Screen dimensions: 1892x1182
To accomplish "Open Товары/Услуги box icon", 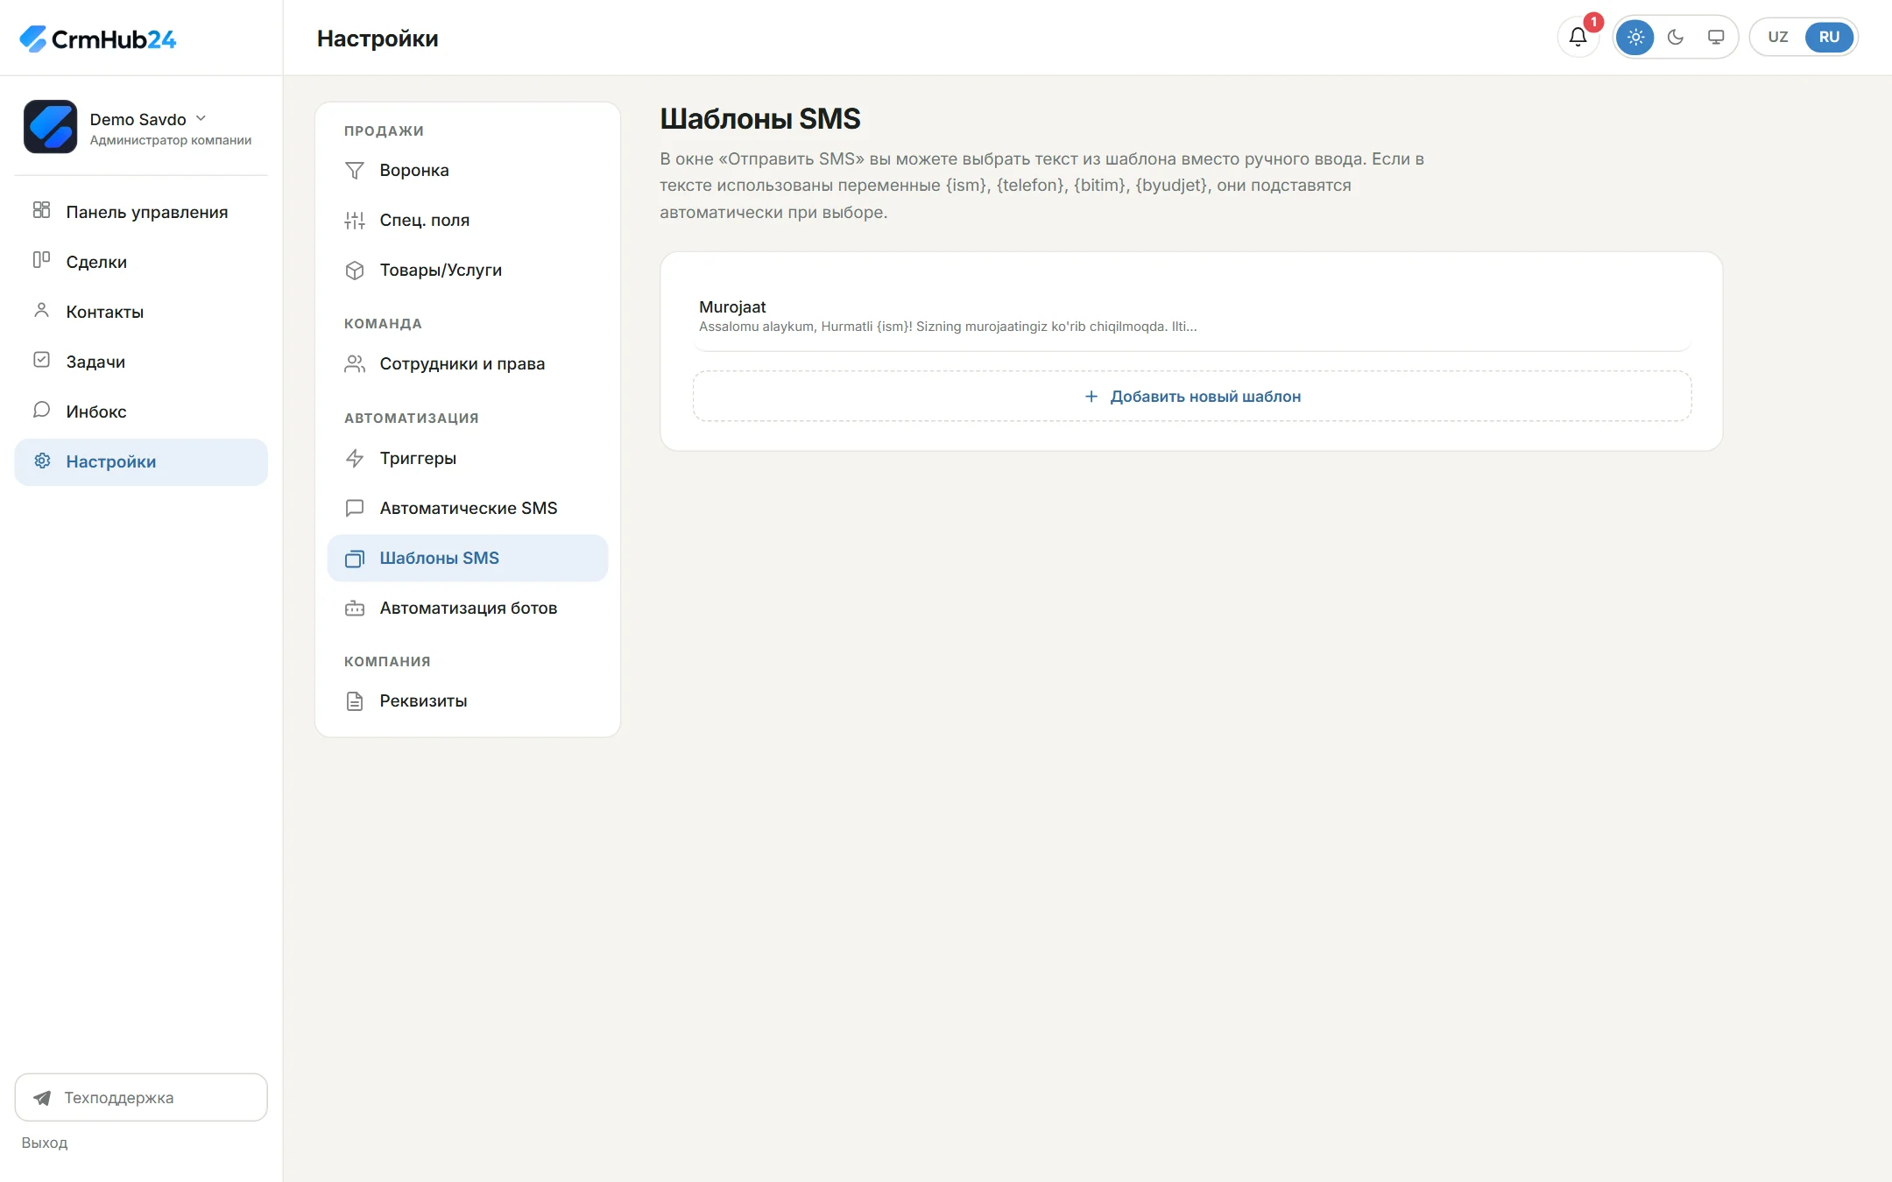I will point(354,270).
